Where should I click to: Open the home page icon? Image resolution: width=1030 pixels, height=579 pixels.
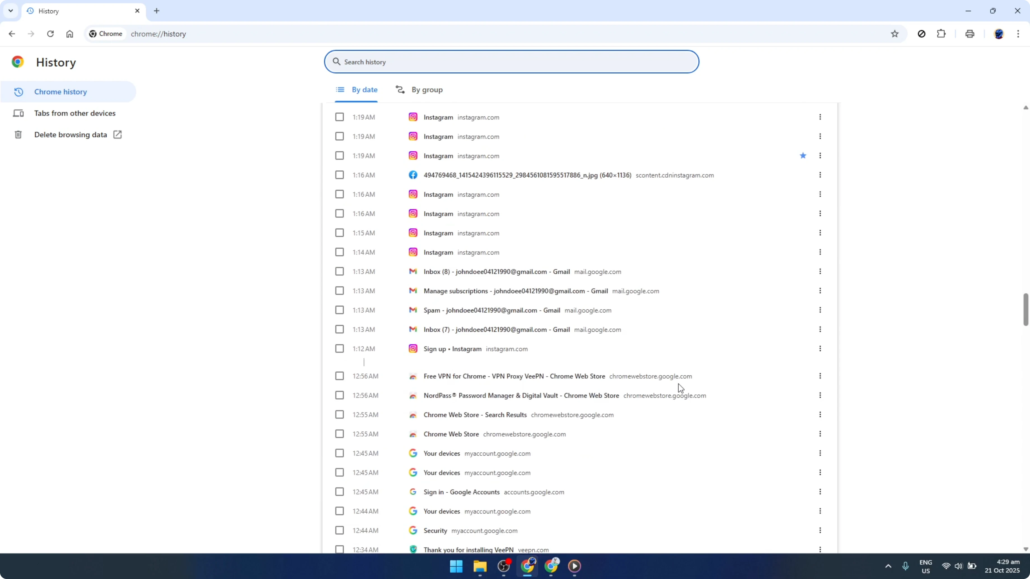(x=70, y=34)
